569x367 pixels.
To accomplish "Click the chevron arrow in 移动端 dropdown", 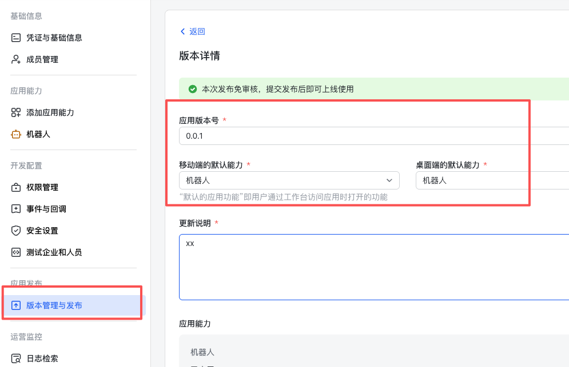I will [x=389, y=180].
